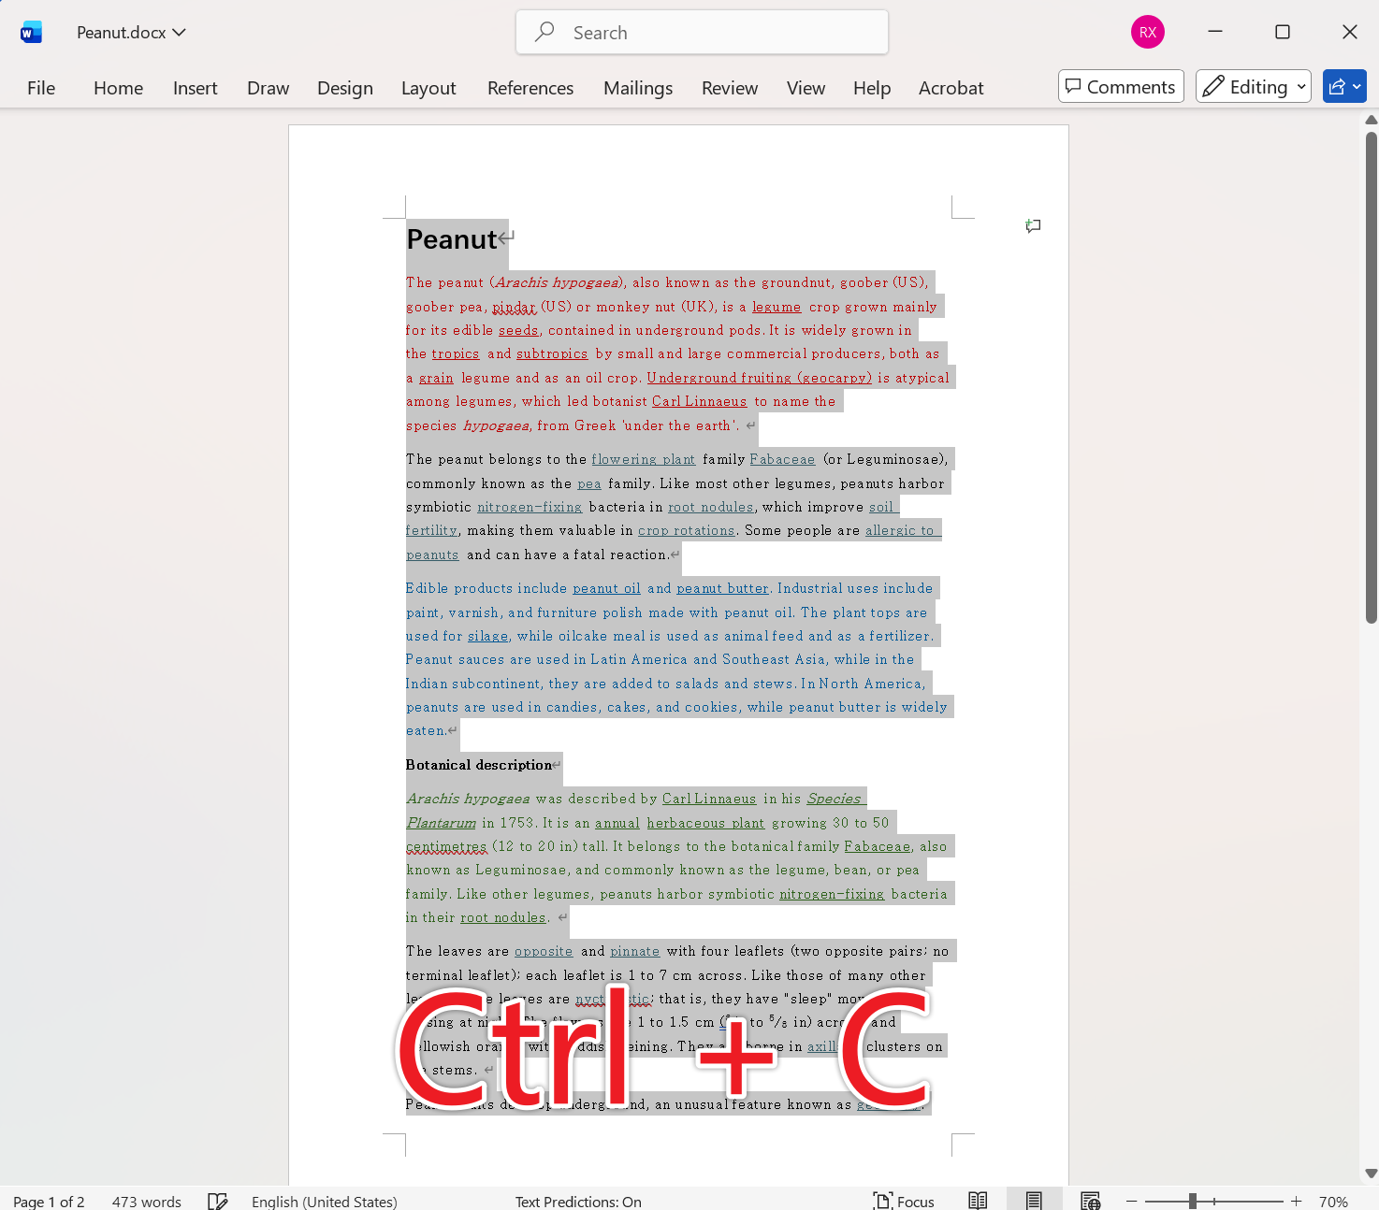Viewport: 1379px width, 1210px height.
Task: Switch to Read Mode view
Action: point(978,1200)
